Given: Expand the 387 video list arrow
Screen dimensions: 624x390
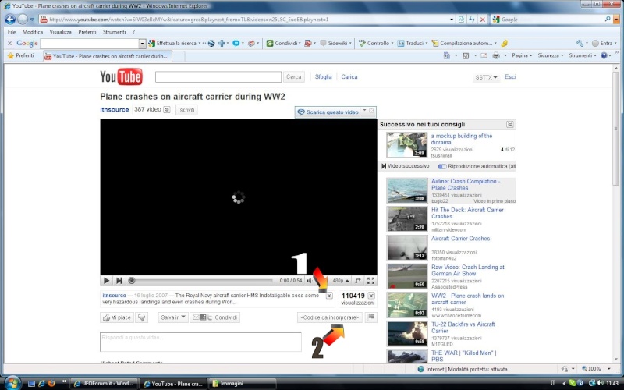Looking at the screenshot, I should click(167, 109).
